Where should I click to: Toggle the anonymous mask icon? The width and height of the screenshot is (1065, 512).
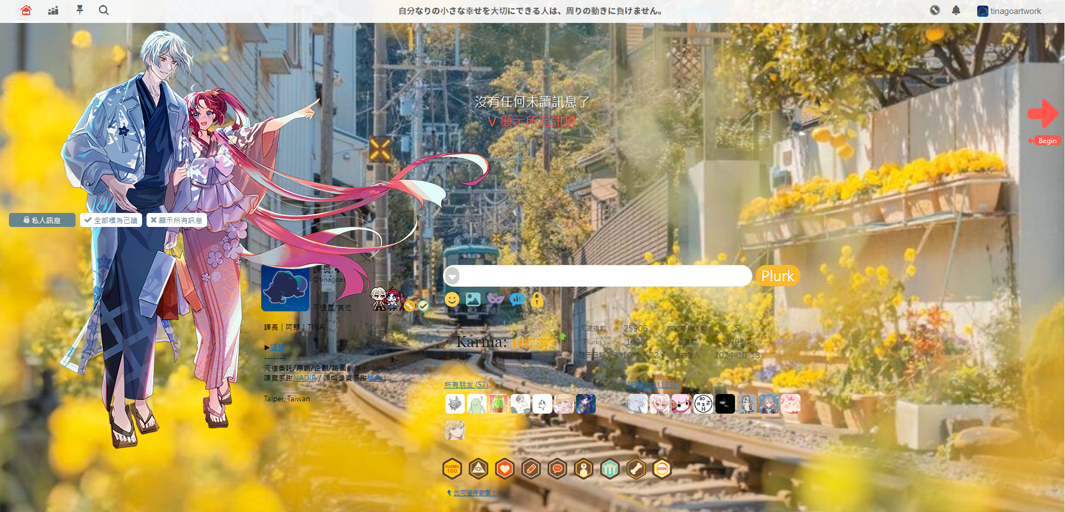[495, 300]
